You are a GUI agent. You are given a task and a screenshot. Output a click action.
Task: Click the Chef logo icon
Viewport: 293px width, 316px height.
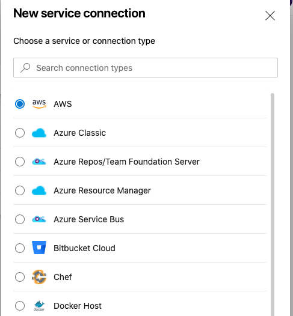[x=39, y=277]
